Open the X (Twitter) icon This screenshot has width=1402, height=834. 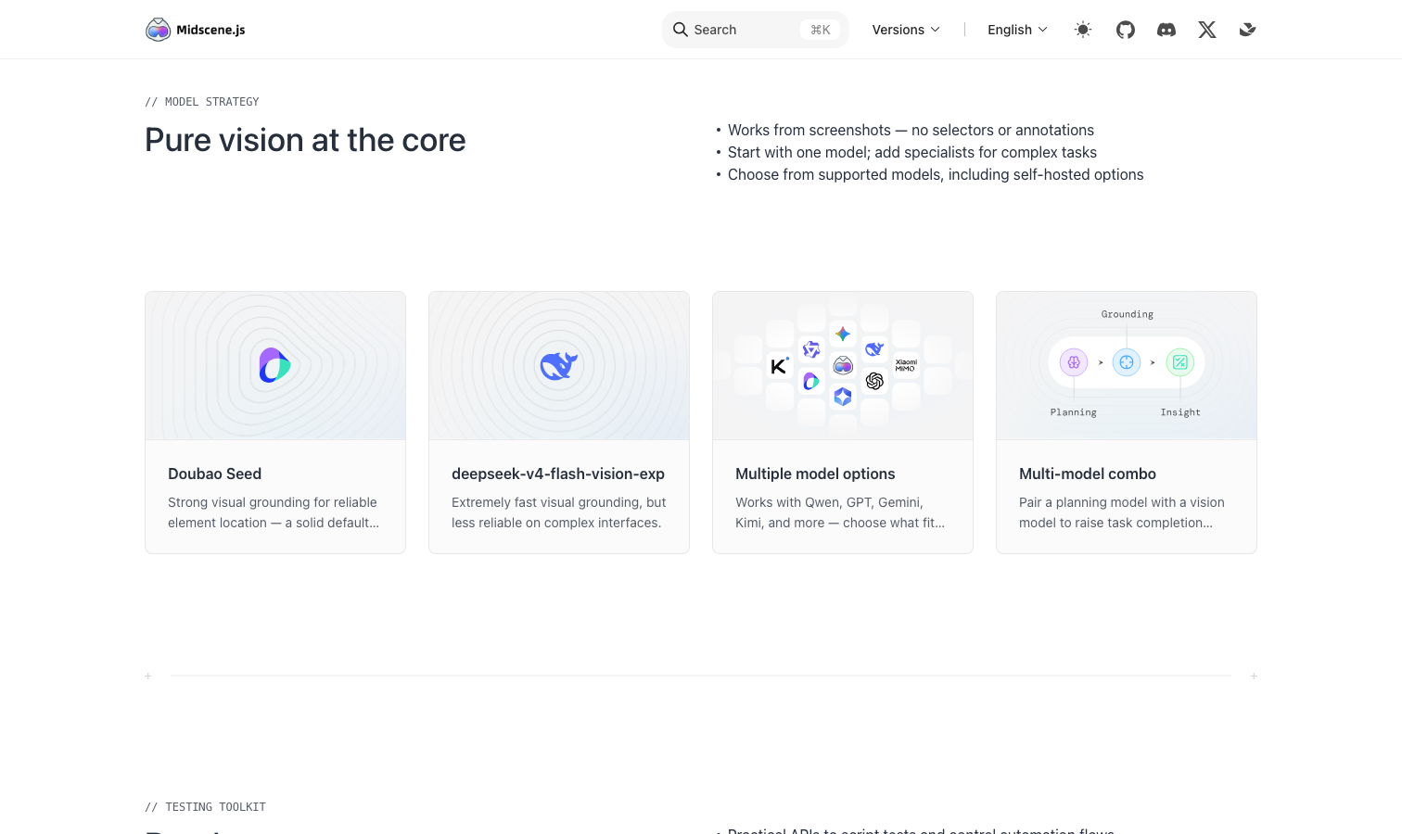click(1207, 30)
